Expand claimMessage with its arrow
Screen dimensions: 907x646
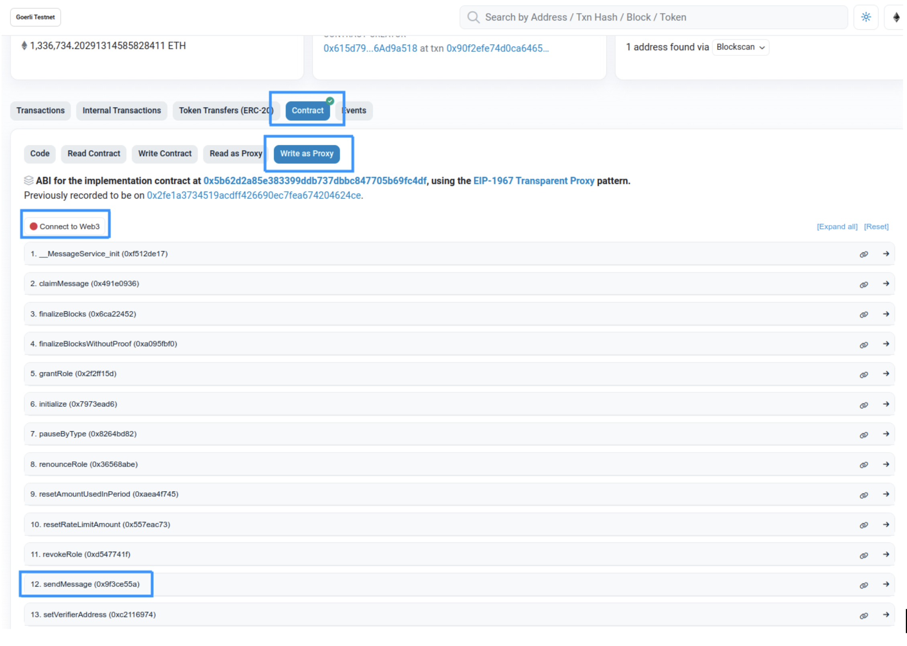coord(886,284)
